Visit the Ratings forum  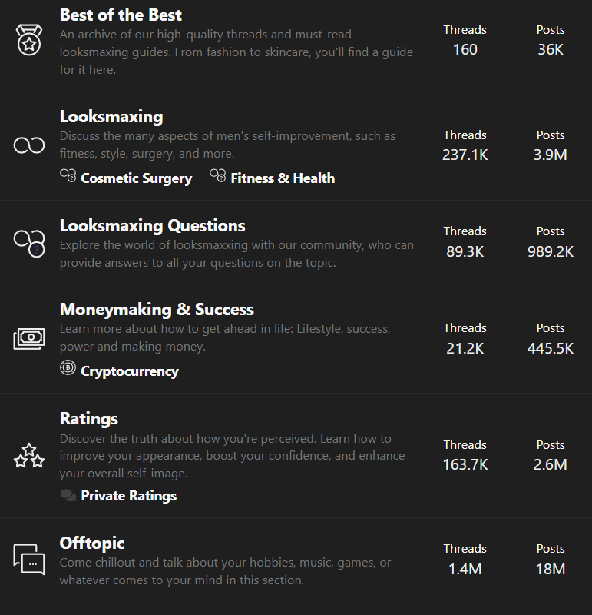tap(89, 418)
